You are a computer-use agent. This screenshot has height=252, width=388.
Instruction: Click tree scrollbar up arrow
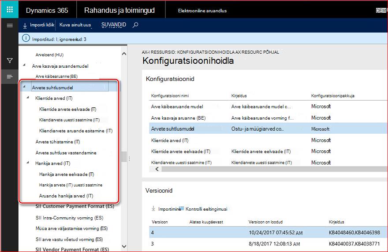coord(124,54)
